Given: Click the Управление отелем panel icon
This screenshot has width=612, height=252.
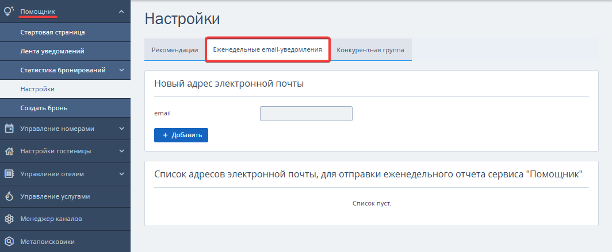Looking at the screenshot, I should 9,174.
